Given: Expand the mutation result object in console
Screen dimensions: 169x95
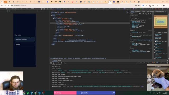Looking at the screenshot, I should coord(62,86).
